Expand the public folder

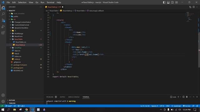16,16
